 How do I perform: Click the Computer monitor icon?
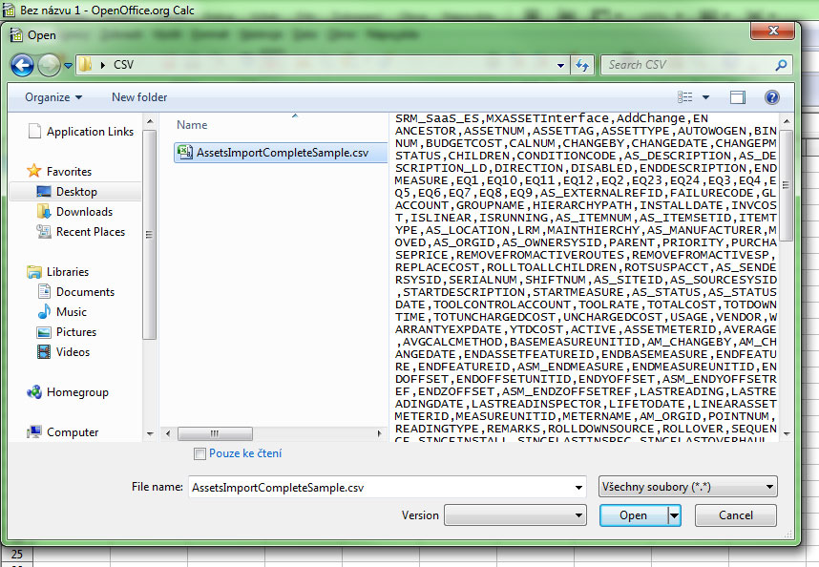click(x=34, y=431)
